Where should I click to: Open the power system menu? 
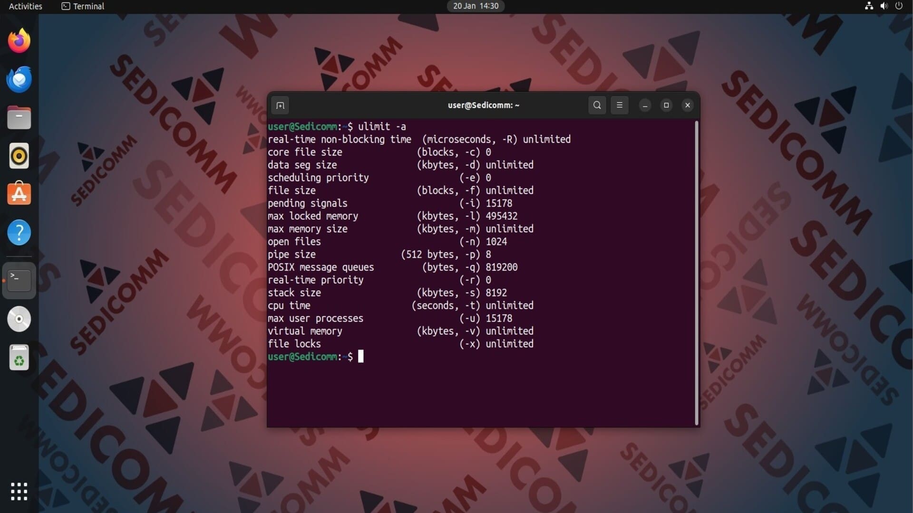tap(899, 6)
